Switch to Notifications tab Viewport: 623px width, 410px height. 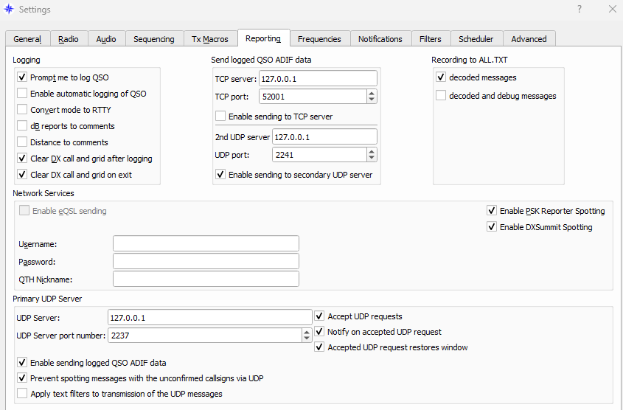pos(380,39)
